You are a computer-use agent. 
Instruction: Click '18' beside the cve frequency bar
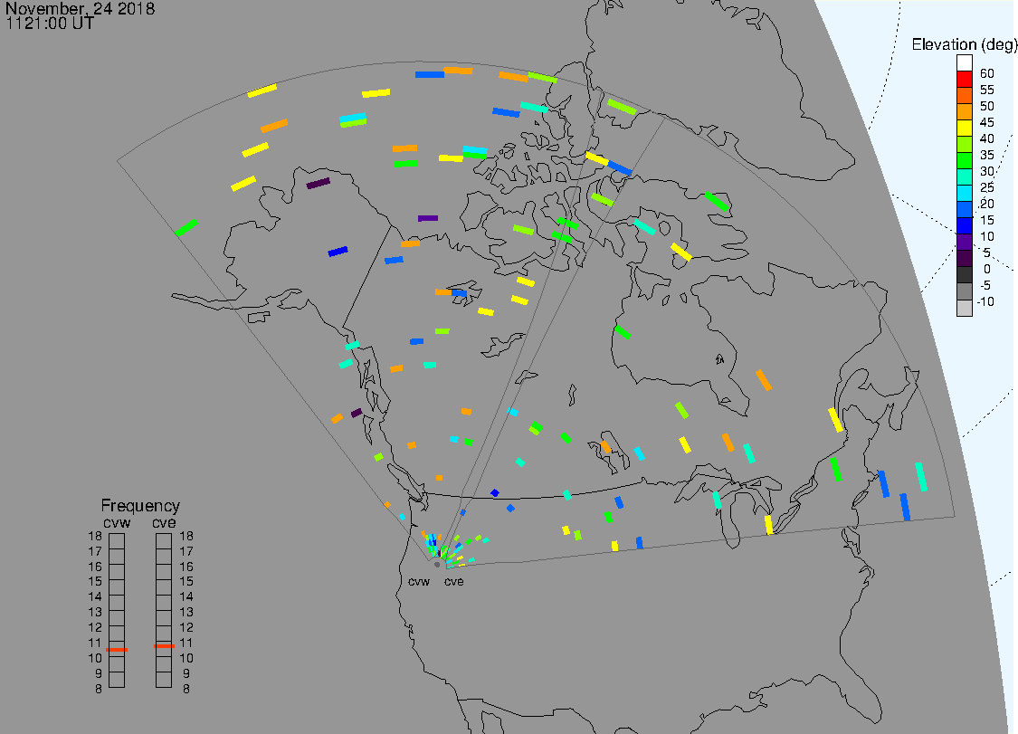pos(186,536)
